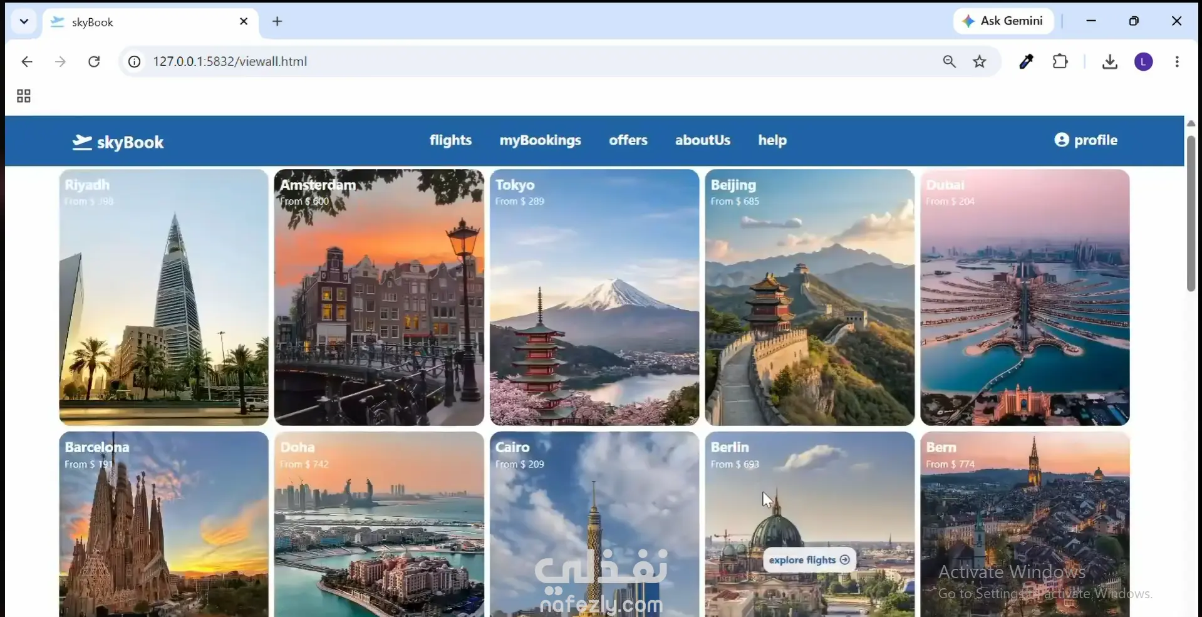Click the skyBook brand name
1202x617 pixels.
[130, 143]
